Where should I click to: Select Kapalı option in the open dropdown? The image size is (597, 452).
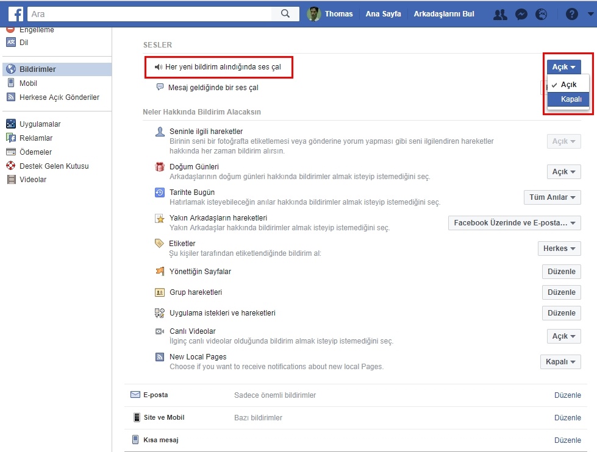click(x=568, y=99)
